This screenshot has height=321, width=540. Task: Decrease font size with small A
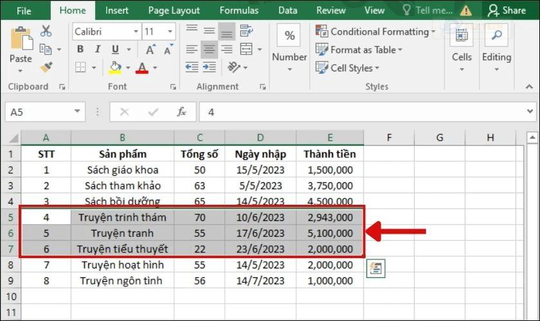(x=168, y=49)
